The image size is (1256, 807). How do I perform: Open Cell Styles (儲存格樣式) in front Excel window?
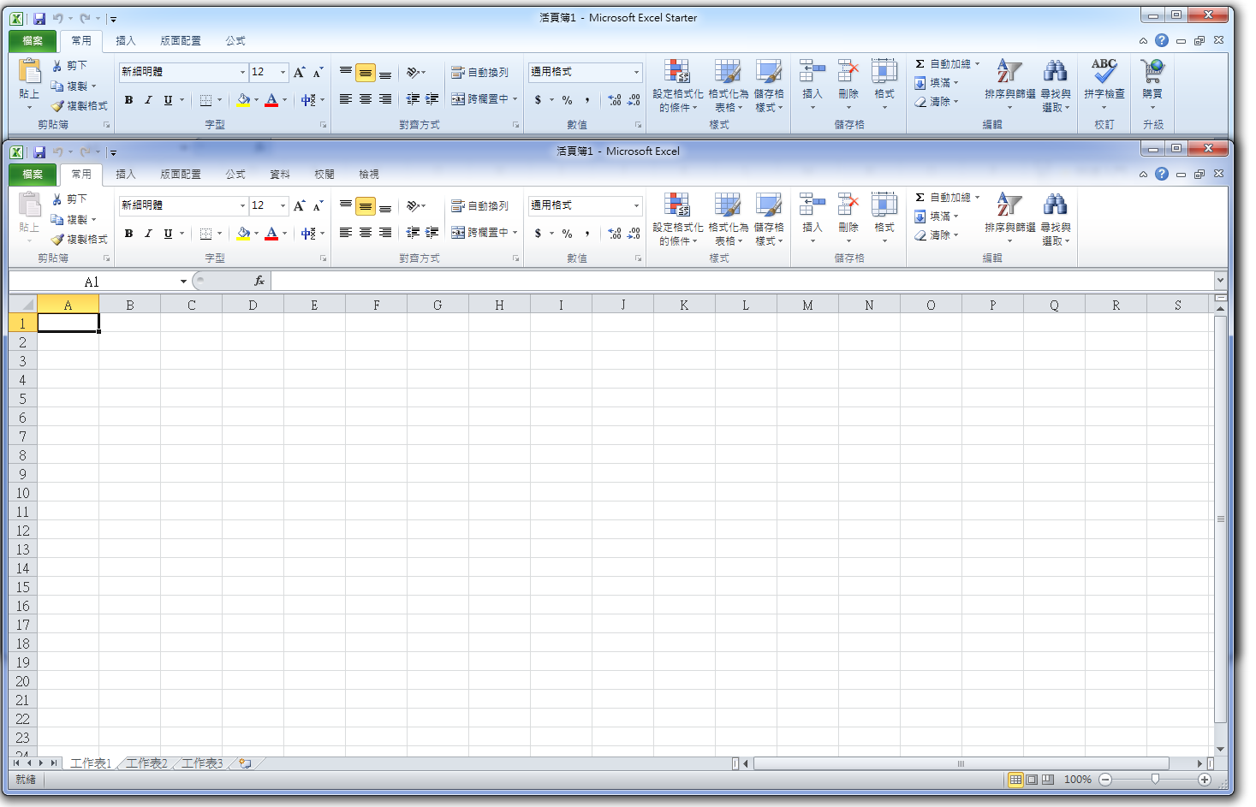[x=769, y=219]
